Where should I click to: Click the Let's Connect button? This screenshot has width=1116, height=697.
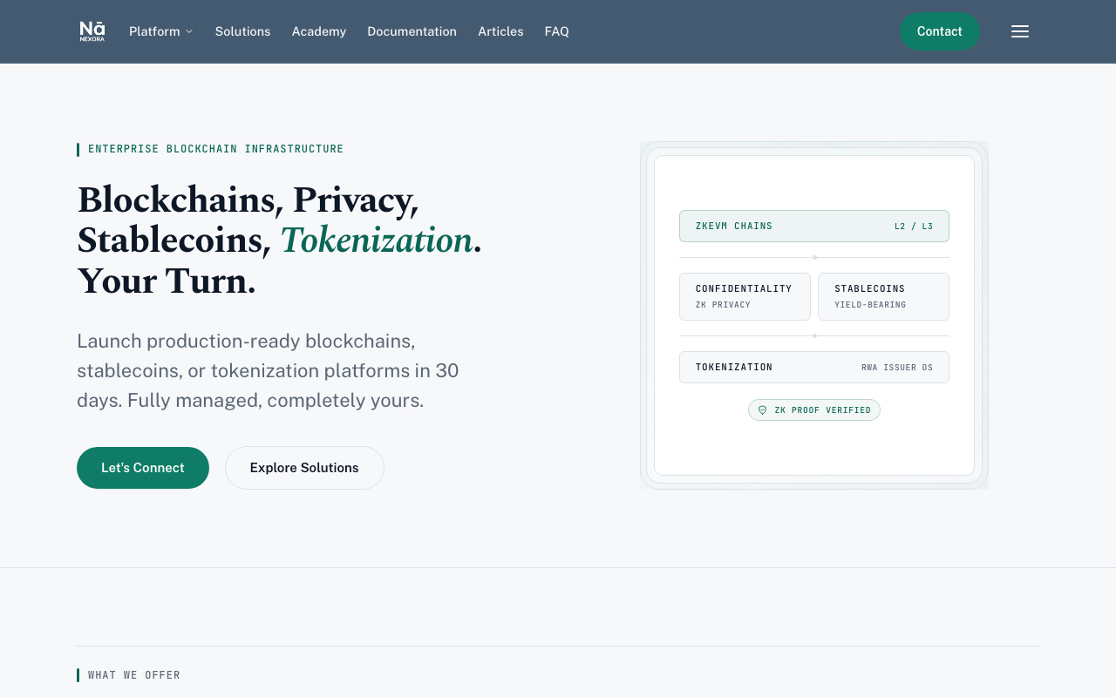click(x=143, y=468)
